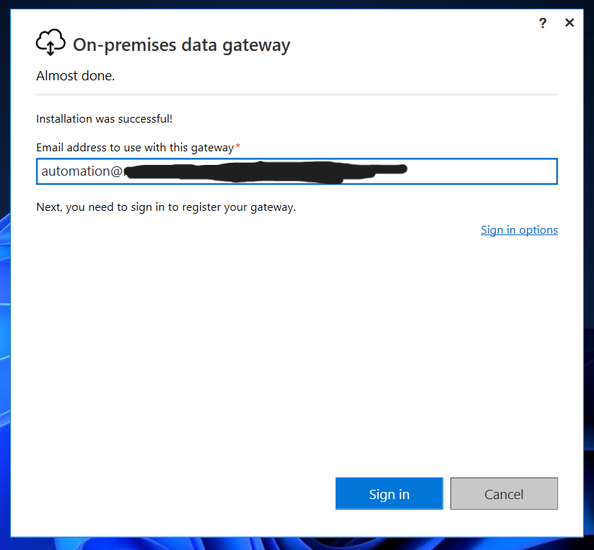594x550 pixels.
Task: Close the On-premises data gateway dialog
Action: point(570,23)
